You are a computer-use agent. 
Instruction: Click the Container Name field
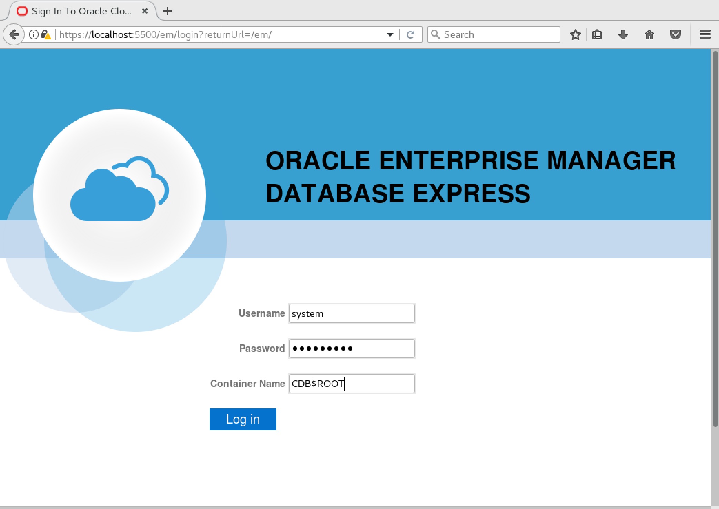point(352,384)
